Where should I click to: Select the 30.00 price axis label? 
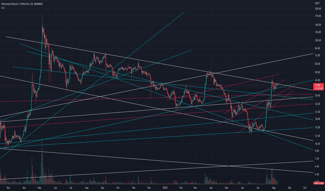coord(317,95)
